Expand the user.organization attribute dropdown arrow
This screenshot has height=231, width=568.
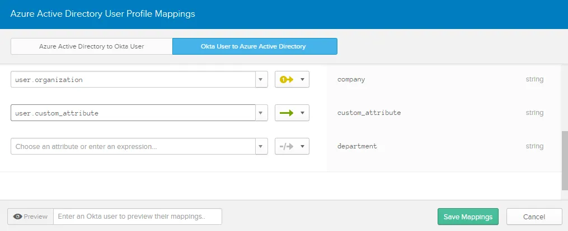point(261,80)
